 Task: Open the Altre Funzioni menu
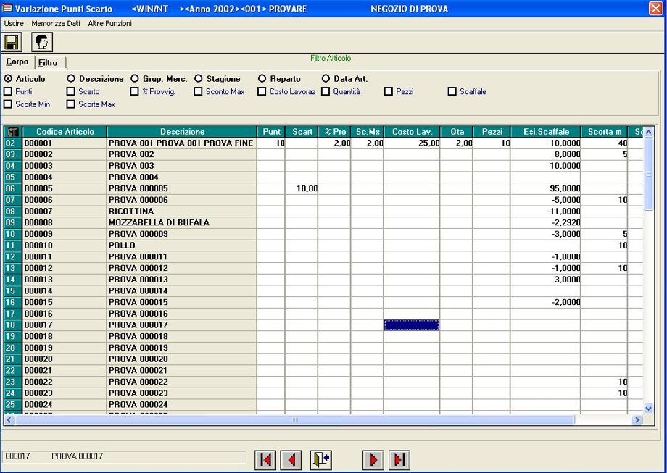point(110,23)
